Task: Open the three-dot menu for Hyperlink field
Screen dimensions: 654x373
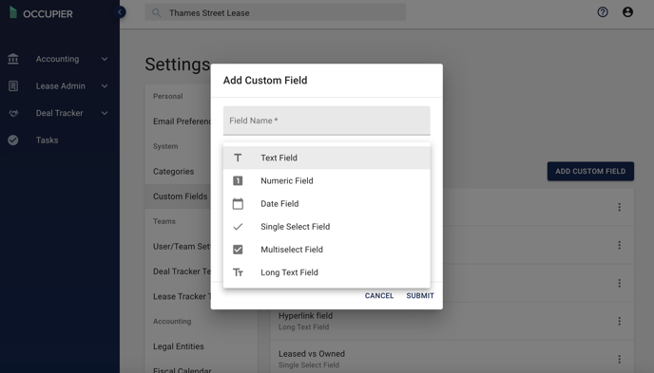Action: click(x=620, y=321)
